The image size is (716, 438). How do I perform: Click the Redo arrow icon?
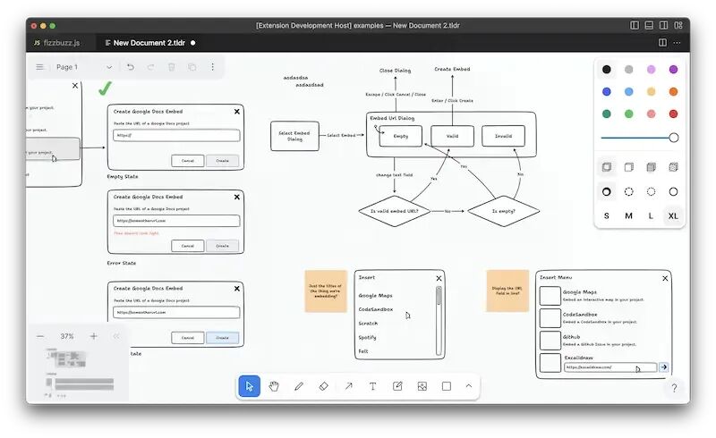coord(150,67)
